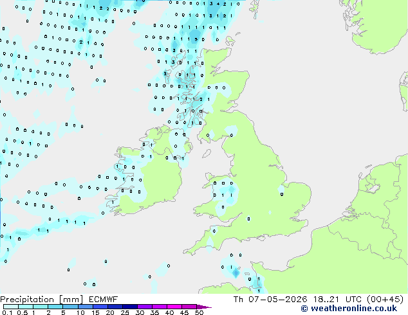Click the weatheronline.co.uk credit link

349,309
